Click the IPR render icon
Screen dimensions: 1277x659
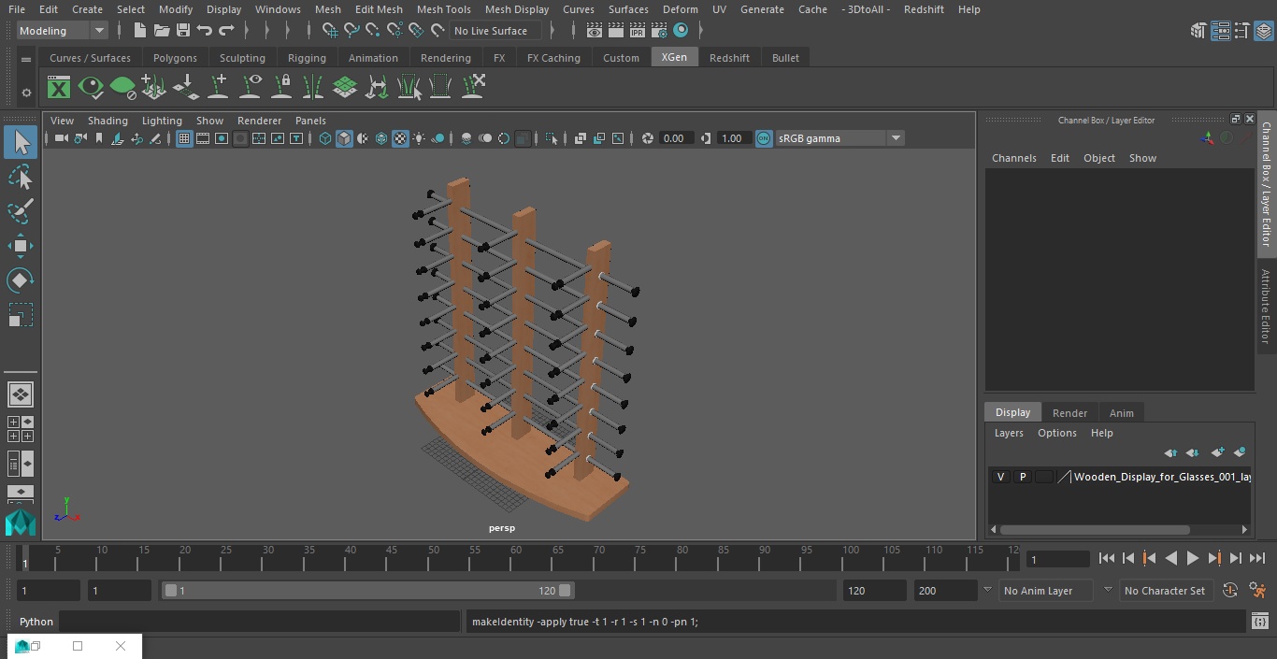coord(638,31)
